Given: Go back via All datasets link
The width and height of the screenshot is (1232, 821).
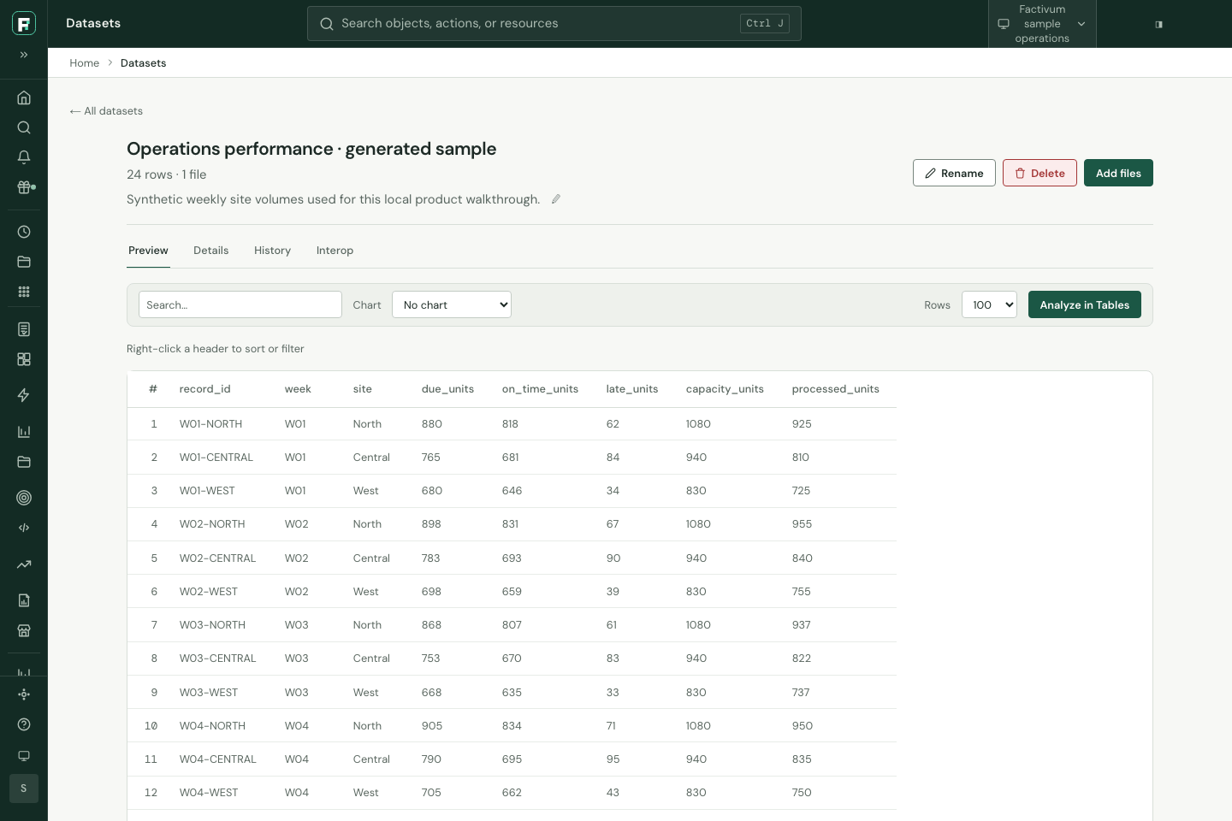Looking at the screenshot, I should point(106,111).
